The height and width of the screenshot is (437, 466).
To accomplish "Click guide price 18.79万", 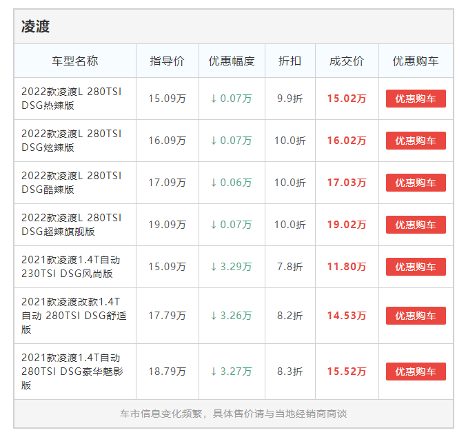I will [167, 372].
